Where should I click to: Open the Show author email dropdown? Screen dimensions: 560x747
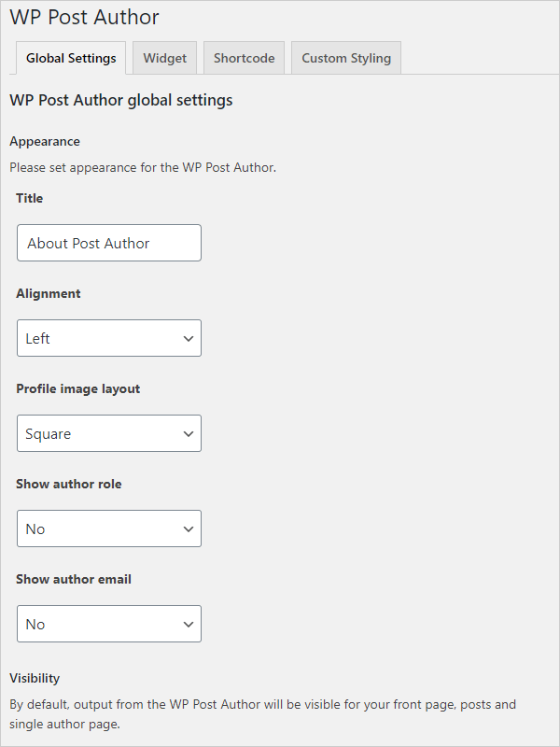click(108, 624)
